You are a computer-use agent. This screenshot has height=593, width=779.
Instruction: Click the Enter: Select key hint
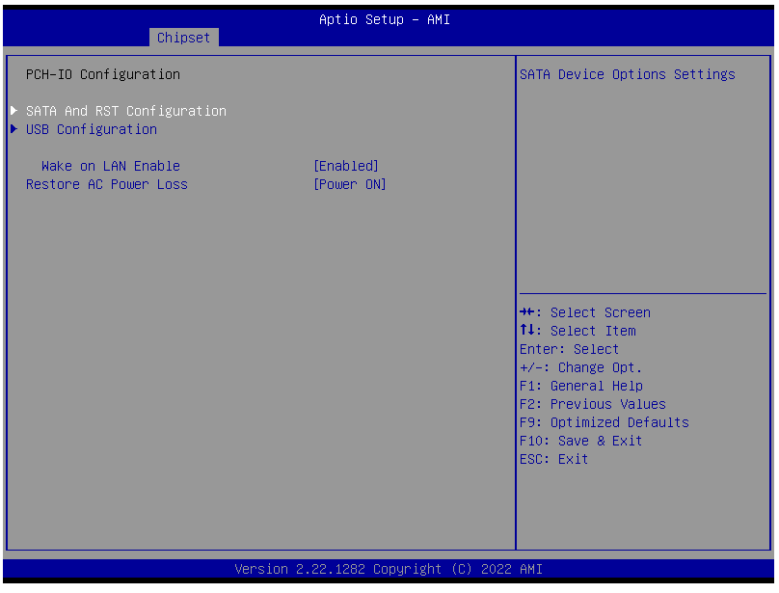569,349
